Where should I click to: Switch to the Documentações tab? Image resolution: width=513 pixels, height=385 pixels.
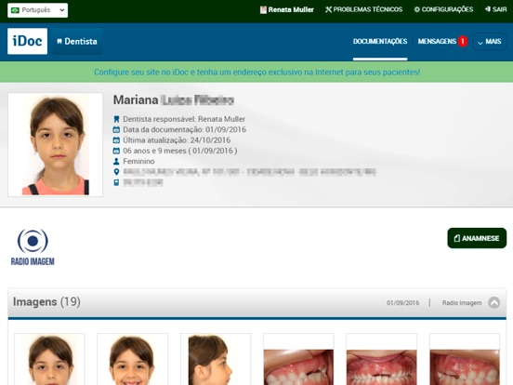(x=380, y=42)
